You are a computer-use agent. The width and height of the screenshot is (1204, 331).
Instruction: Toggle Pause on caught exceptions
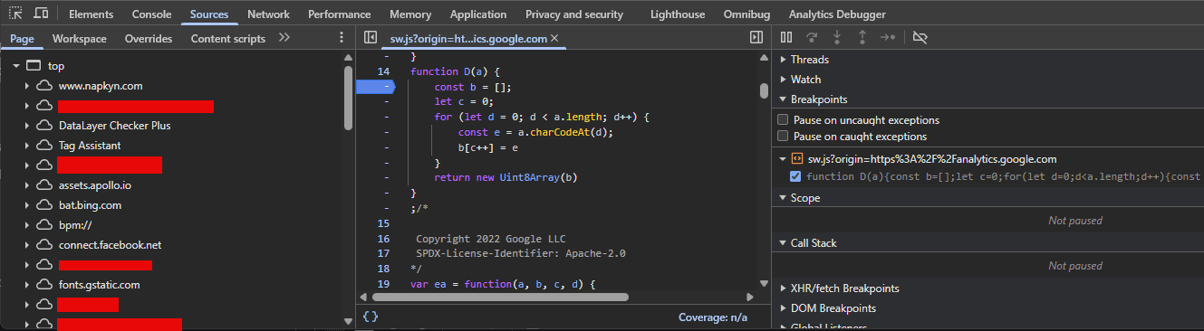point(784,137)
